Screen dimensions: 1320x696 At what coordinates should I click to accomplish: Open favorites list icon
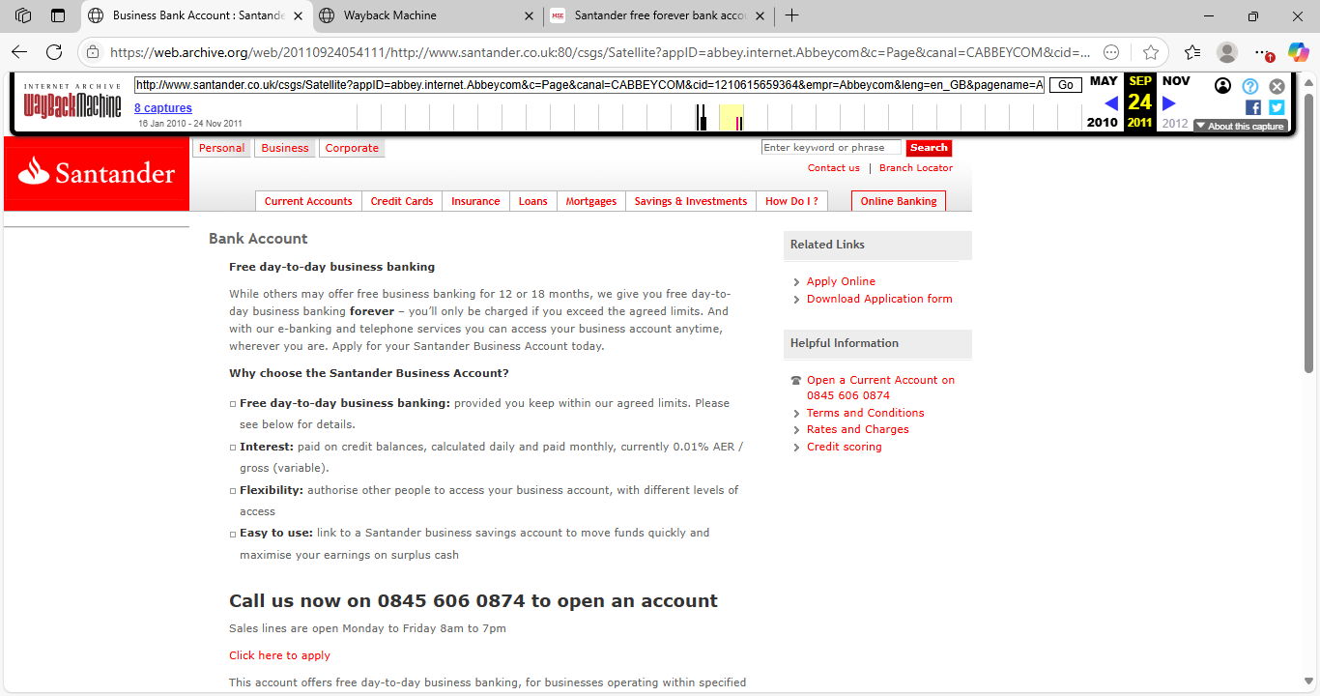[x=1192, y=52]
